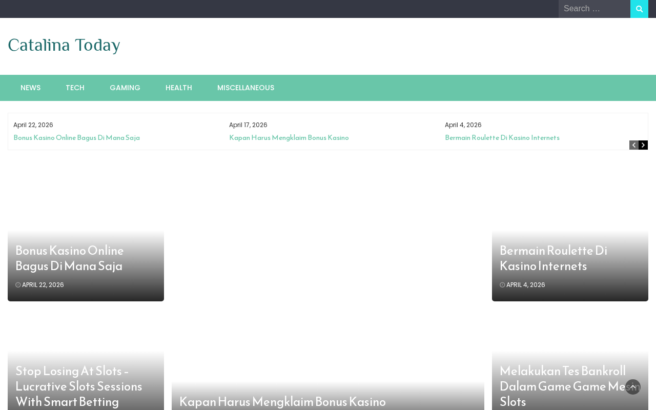The image size is (656, 410).
Task: Show next slide in news ticker
Action: pos(643,145)
